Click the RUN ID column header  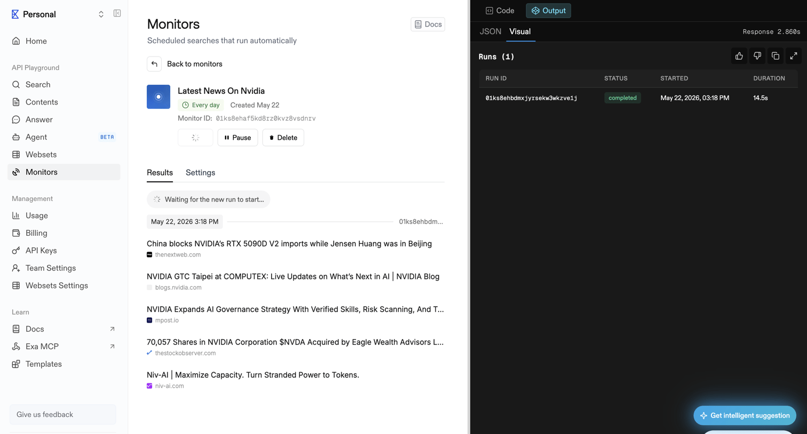pyautogui.click(x=496, y=78)
